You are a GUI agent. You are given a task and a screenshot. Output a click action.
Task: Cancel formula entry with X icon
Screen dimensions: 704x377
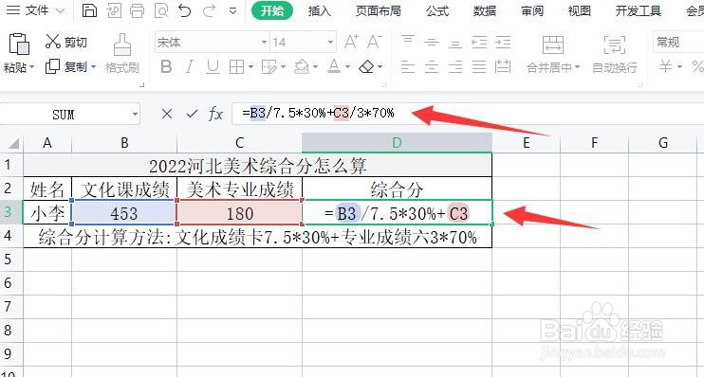pyautogui.click(x=167, y=114)
